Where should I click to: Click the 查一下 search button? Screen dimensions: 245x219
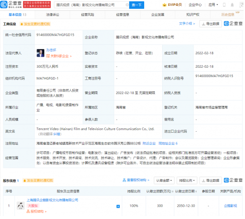tap(136, 5)
